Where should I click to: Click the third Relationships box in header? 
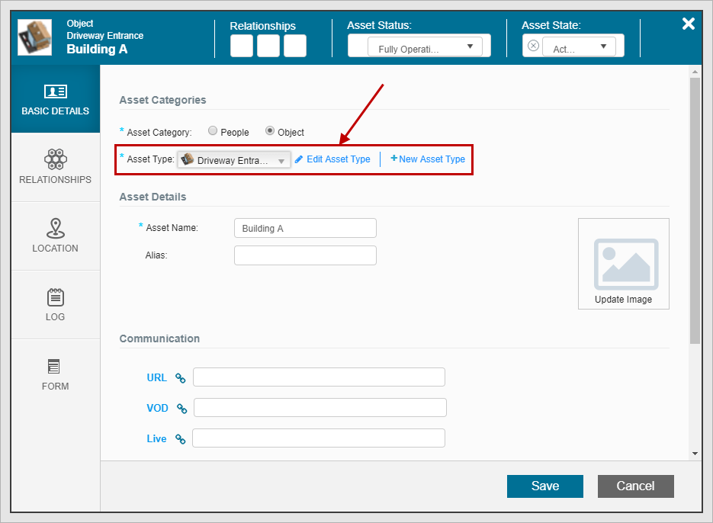[x=295, y=46]
